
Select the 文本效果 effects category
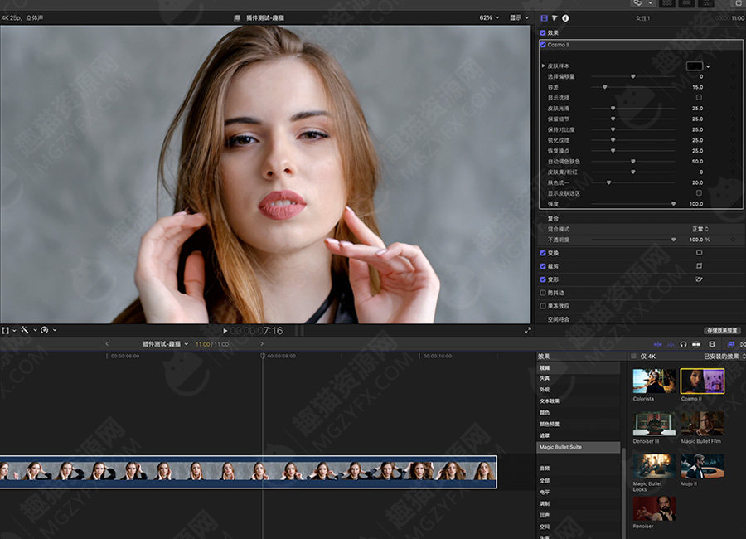[x=550, y=401]
